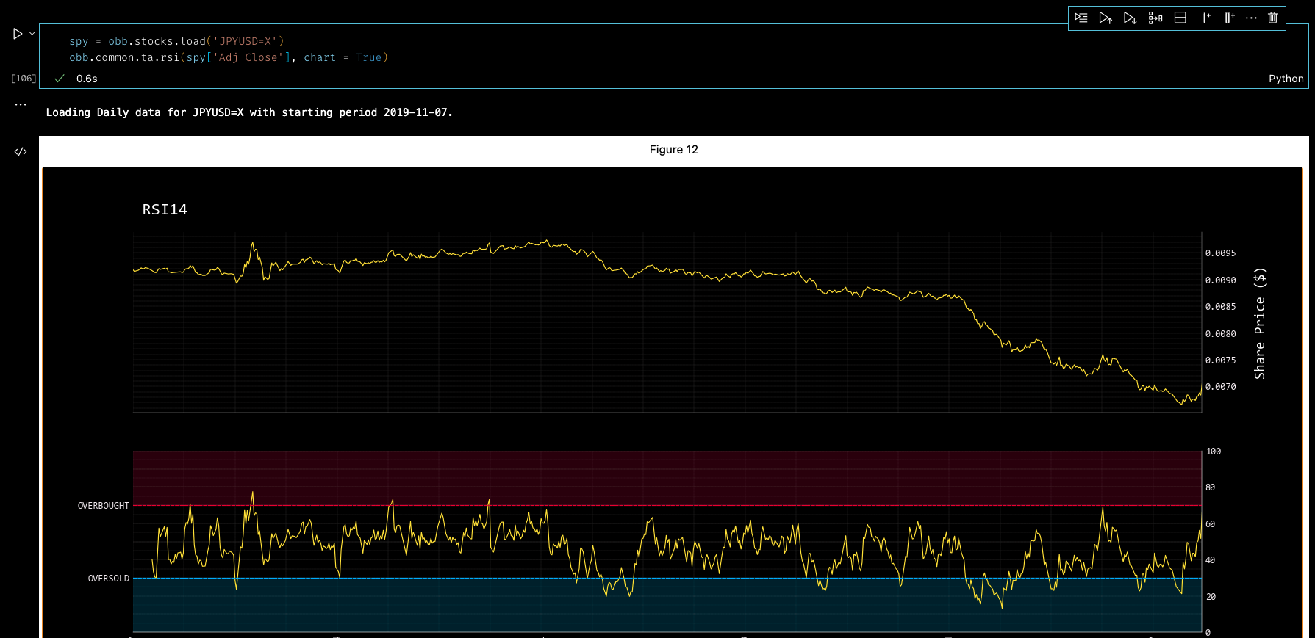Open the output actions ellipsis in the gutter
1315x638 pixels.
pos(21,104)
